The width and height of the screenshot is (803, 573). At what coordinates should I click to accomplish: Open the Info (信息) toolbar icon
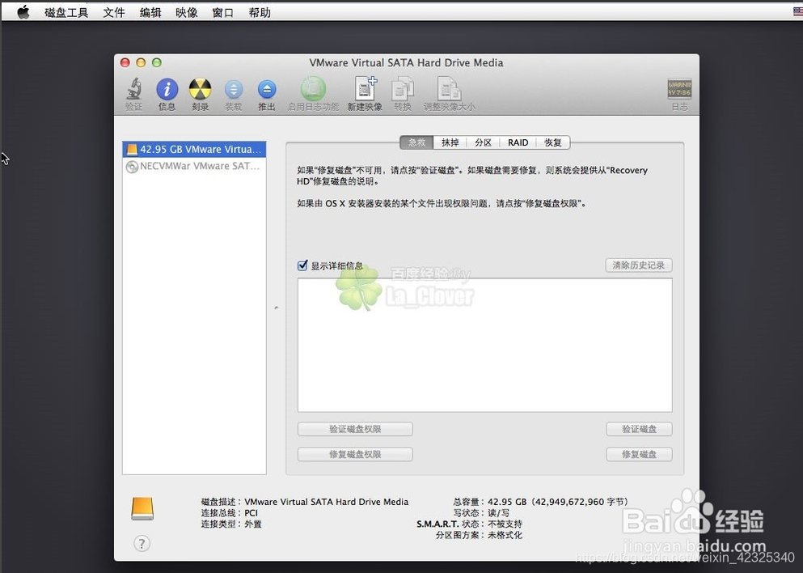[167, 89]
